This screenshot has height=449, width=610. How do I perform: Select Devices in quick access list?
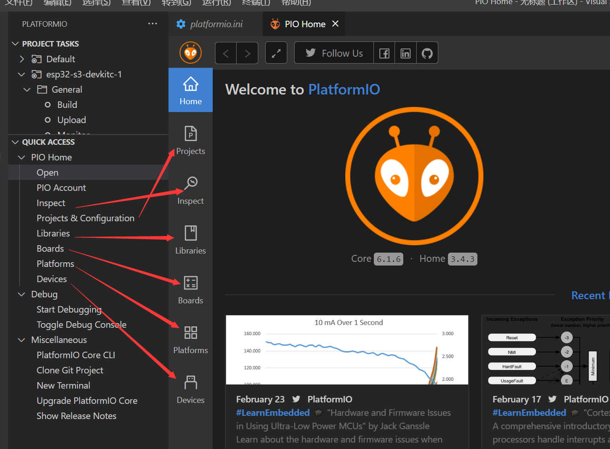pyautogui.click(x=52, y=279)
